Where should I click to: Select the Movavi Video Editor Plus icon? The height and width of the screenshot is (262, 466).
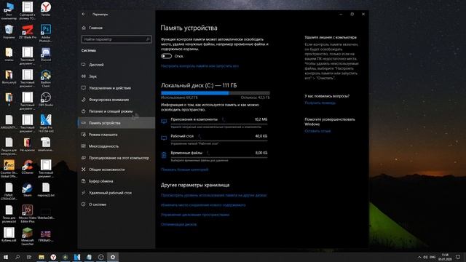pos(28,214)
